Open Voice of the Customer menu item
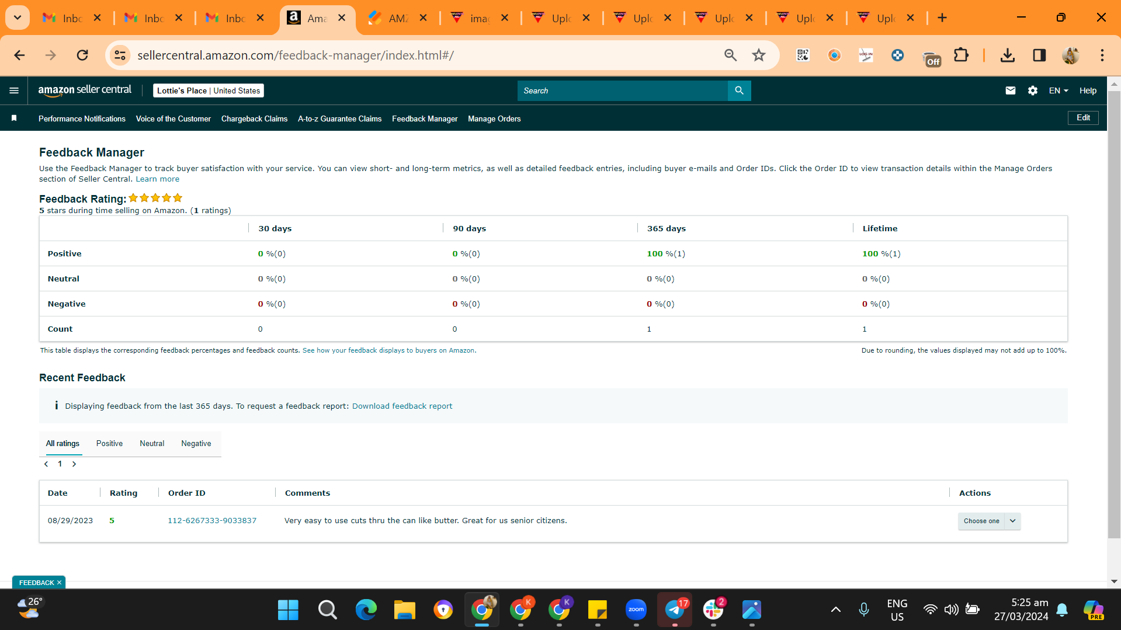The image size is (1121, 630). [x=173, y=119]
